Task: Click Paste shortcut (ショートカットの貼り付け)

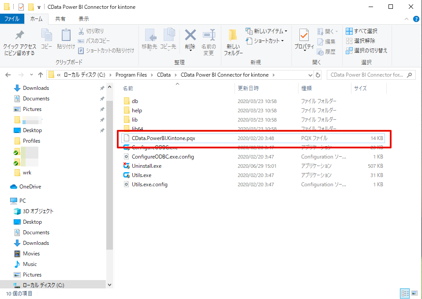Action: coord(106,50)
